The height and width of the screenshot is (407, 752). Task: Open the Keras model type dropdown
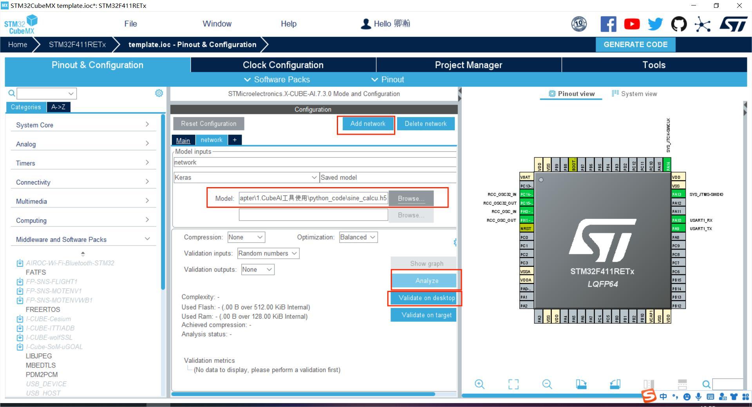pyautogui.click(x=246, y=178)
